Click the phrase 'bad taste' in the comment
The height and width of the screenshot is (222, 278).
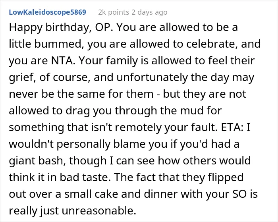[84, 177]
